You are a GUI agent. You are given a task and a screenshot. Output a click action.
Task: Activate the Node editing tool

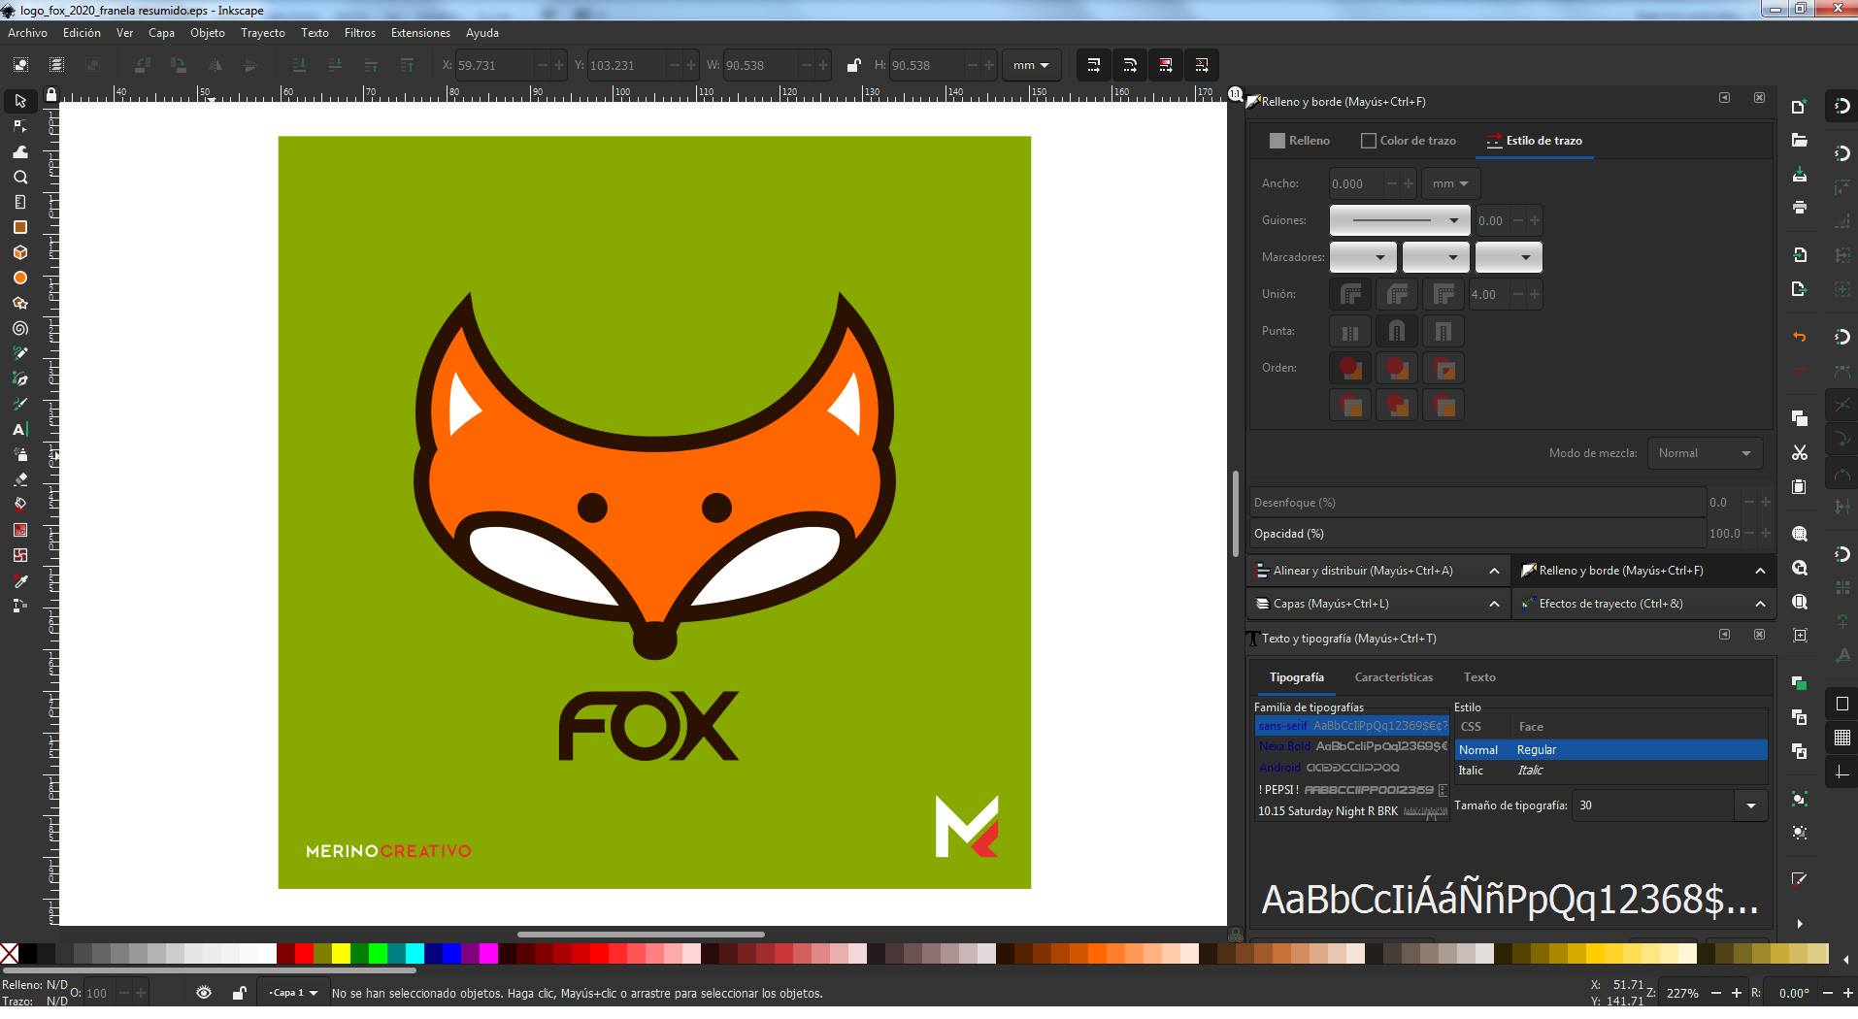coord(19,126)
